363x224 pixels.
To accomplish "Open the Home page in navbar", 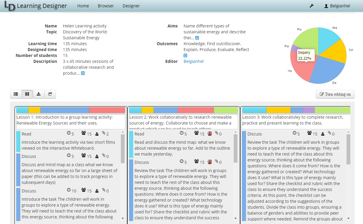I will tap(83, 6).
